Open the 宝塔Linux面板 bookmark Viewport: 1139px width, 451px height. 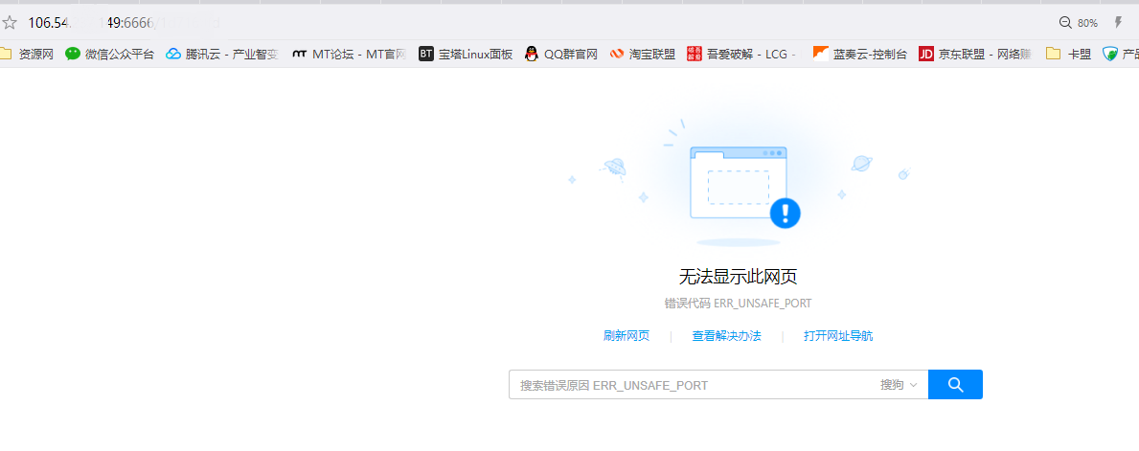466,54
